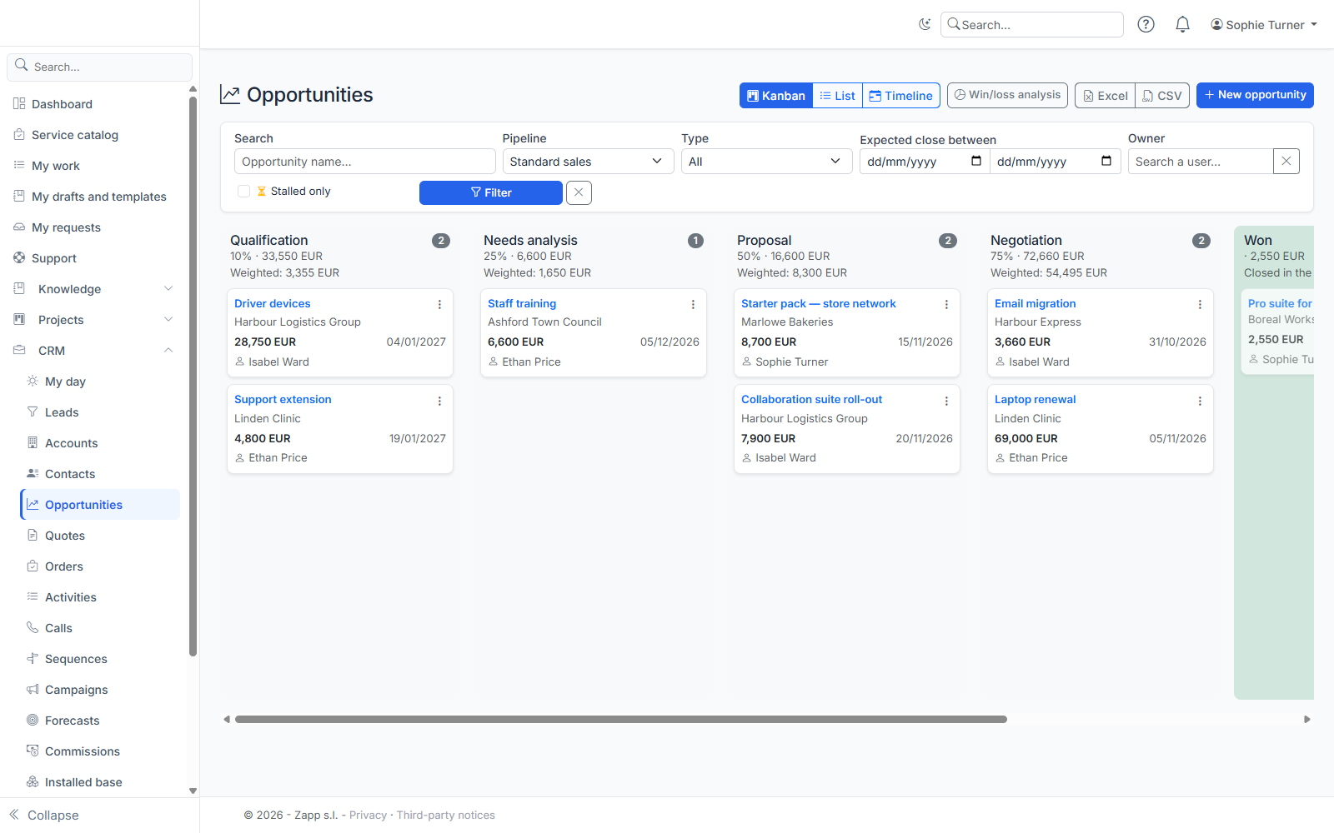The image size is (1334, 833).
Task: Collapse the sidebar with Collapse button
Action: click(44, 815)
